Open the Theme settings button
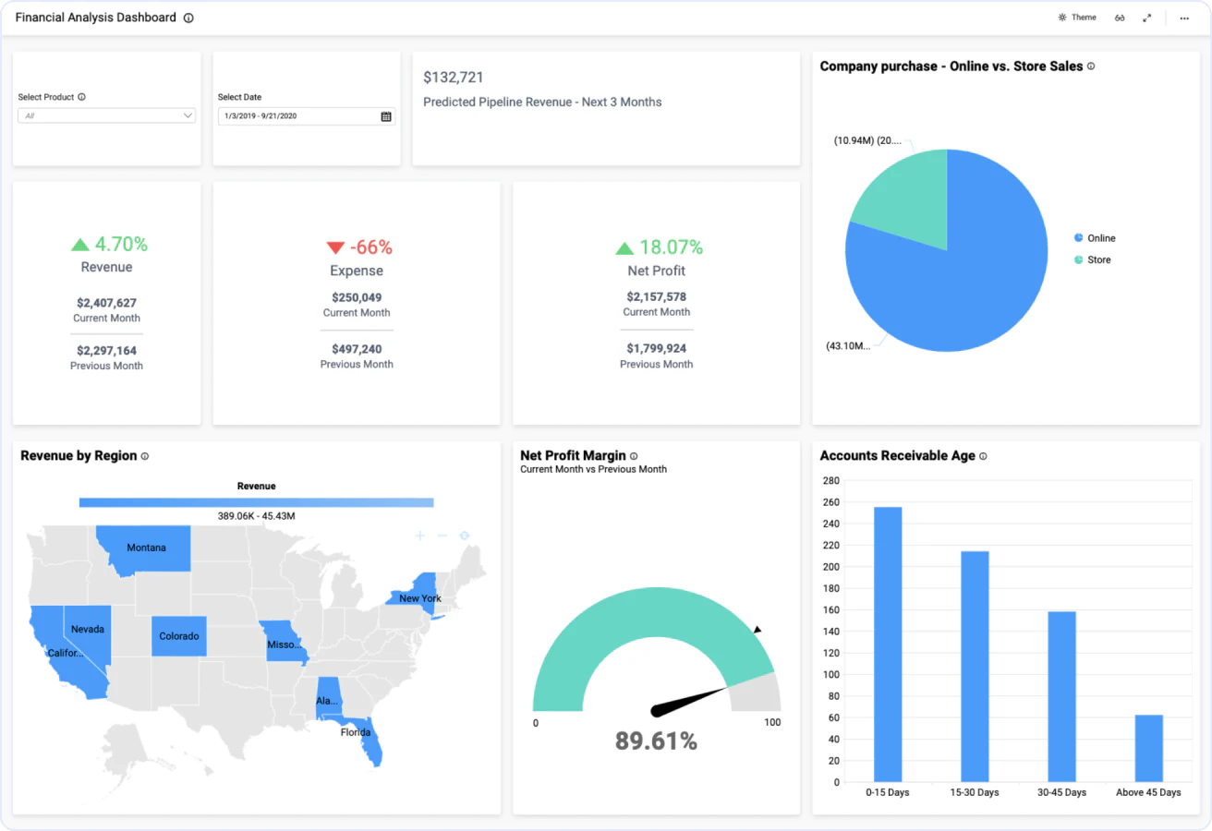 pyautogui.click(x=1077, y=18)
